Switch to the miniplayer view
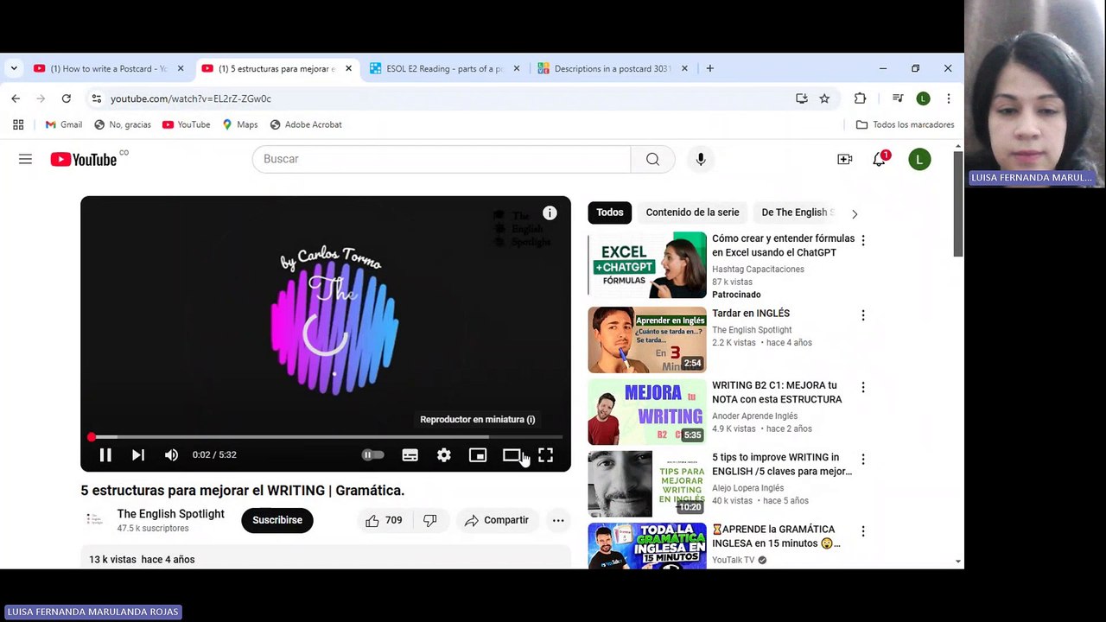Viewport: 1106px width, 622px height. pyautogui.click(x=478, y=455)
